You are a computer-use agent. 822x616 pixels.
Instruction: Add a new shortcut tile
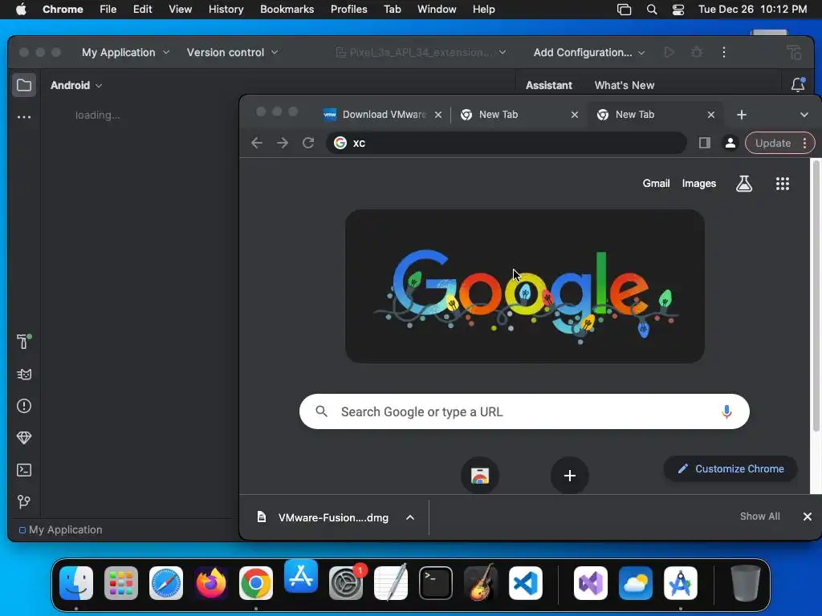pos(570,476)
